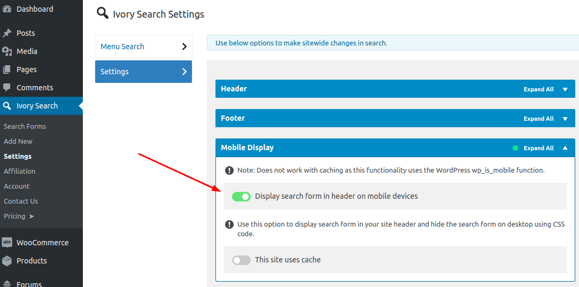Expand the Header section arrow
This screenshot has width=579, height=287.
(x=565, y=89)
